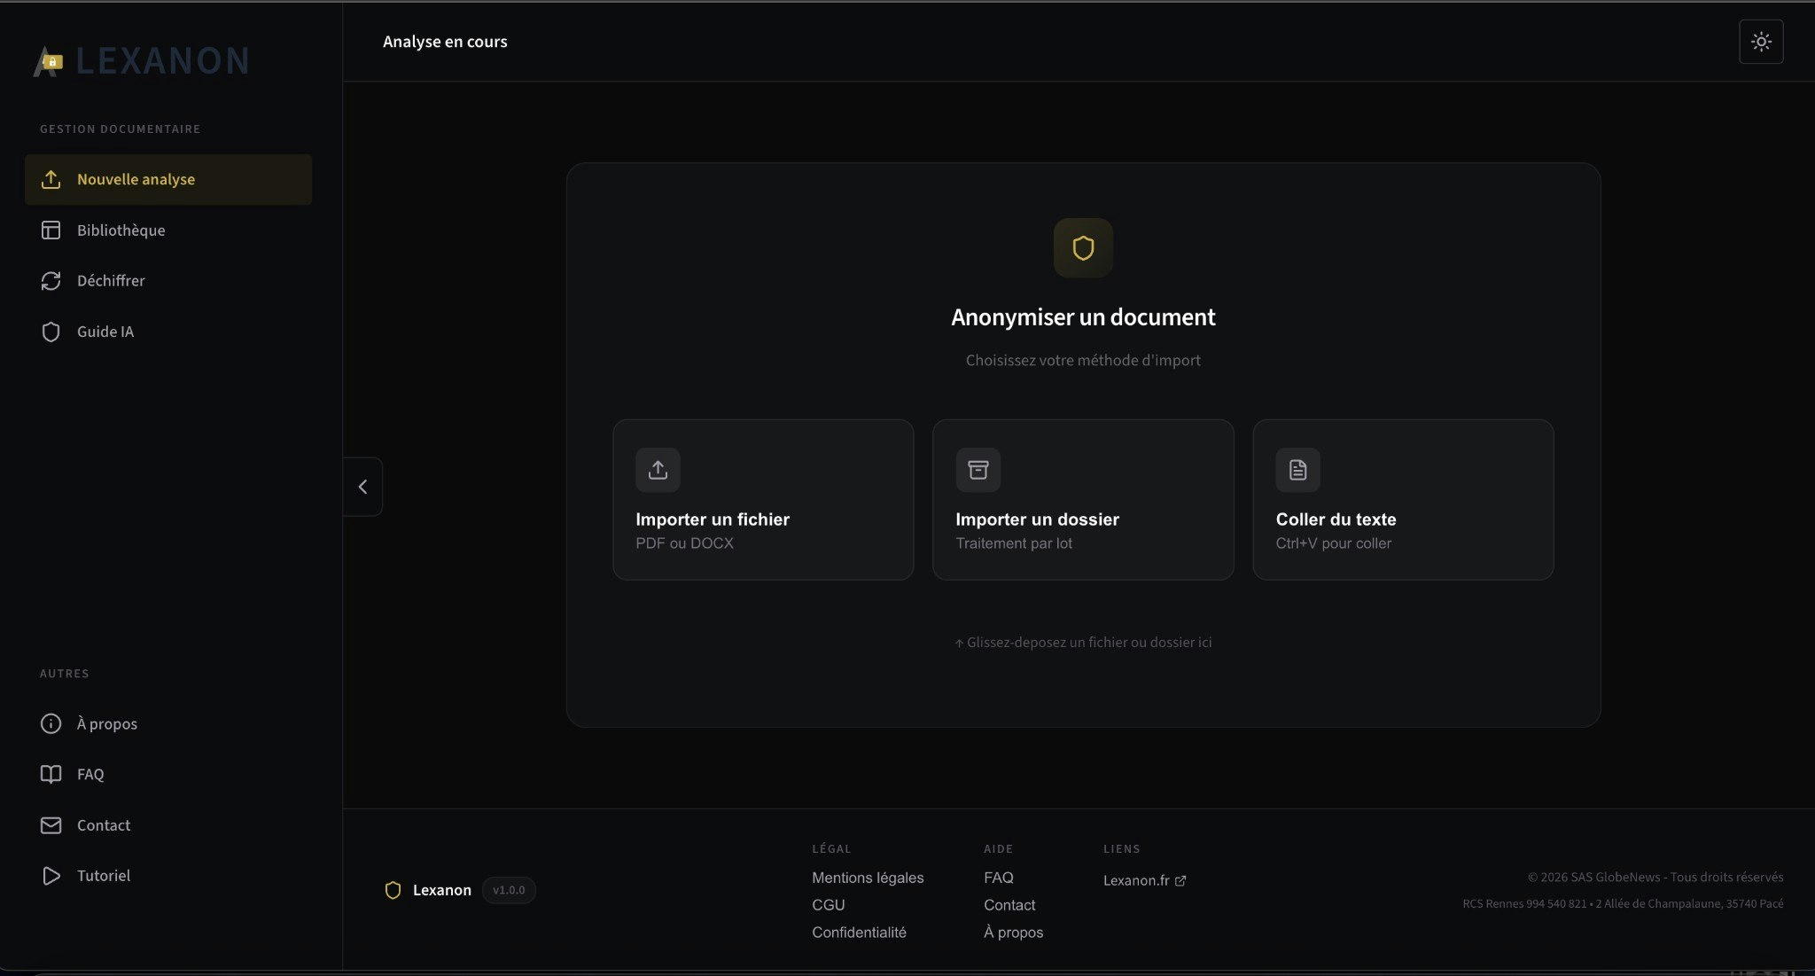This screenshot has width=1815, height=976.
Task: Select the upload icon in Importer un fichier card
Action: [657, 469]
